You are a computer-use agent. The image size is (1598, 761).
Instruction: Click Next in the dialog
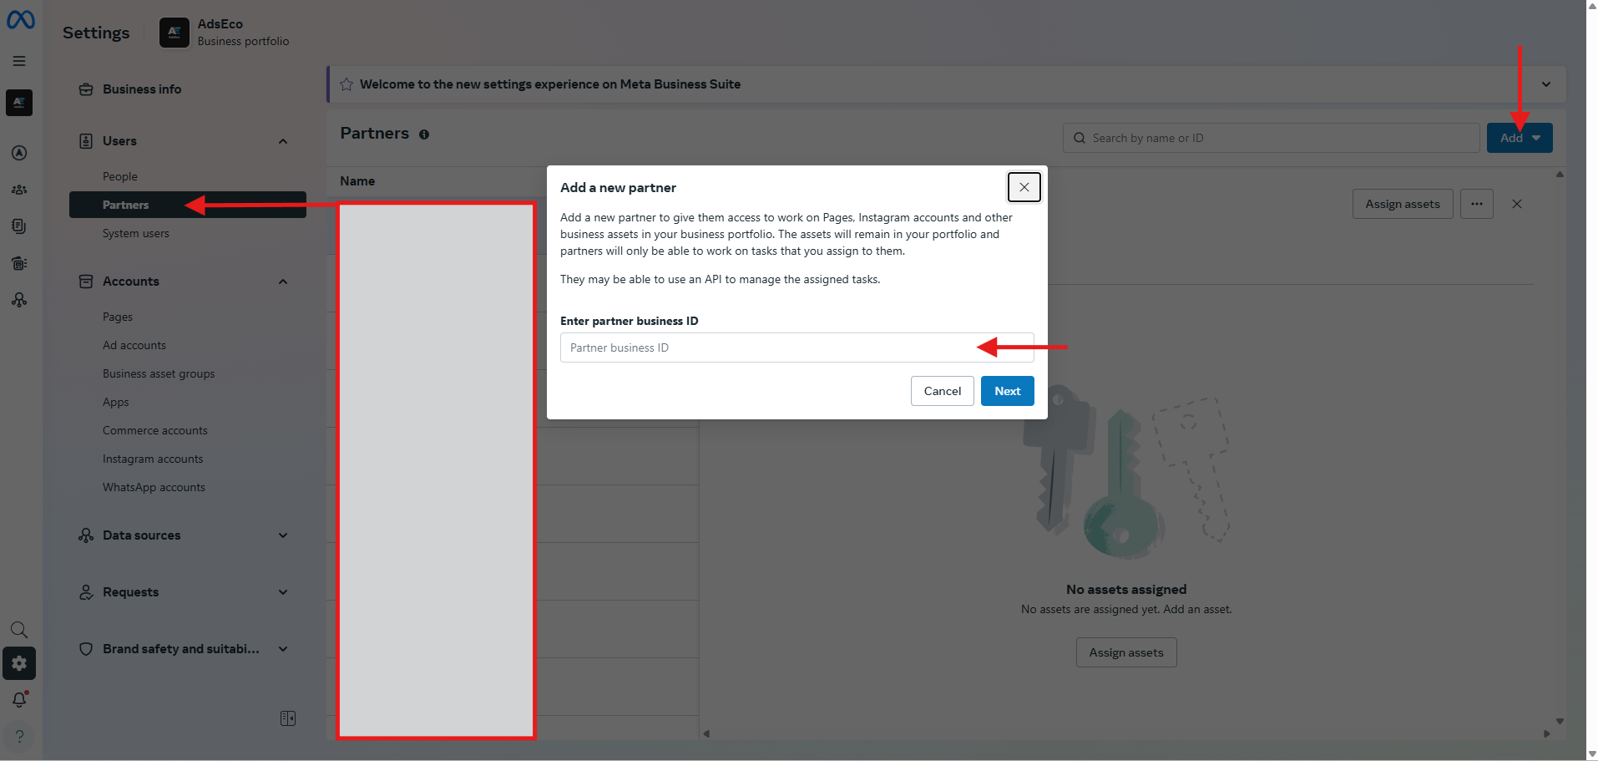1008,391
